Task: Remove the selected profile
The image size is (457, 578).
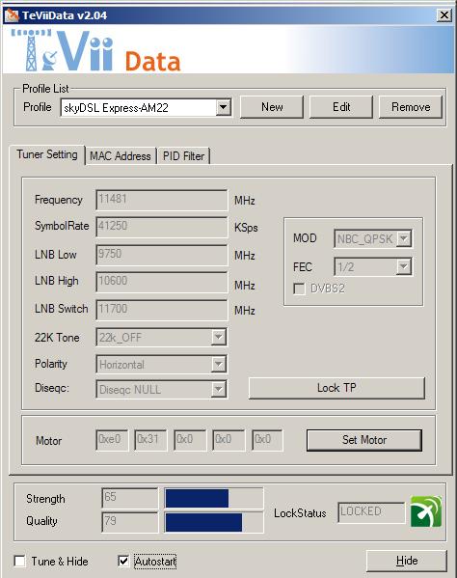Action: click(x=411, y=107)
